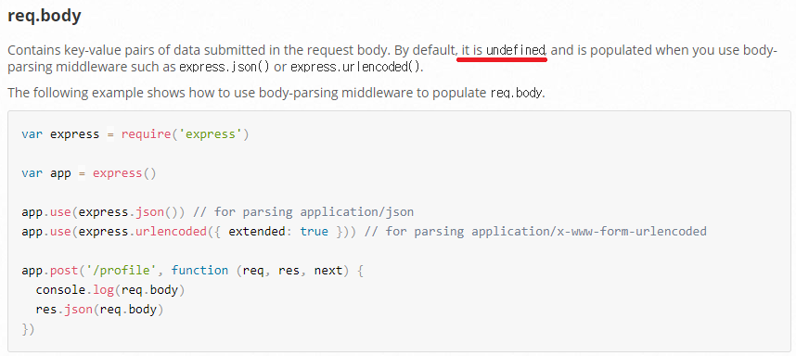Click the console.log(req.body) line
Screen dimensions: 796x356
click(110, 290)
